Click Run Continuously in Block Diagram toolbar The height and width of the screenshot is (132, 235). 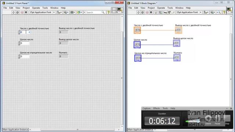pos(142,12)
